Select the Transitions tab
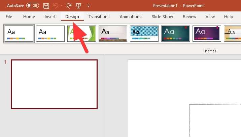Viewport: 241px width, 137px height. pos(99,17)
